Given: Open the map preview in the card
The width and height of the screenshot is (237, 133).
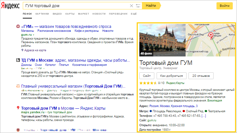Looking at the screenshot, I should (x=210, y=40).
